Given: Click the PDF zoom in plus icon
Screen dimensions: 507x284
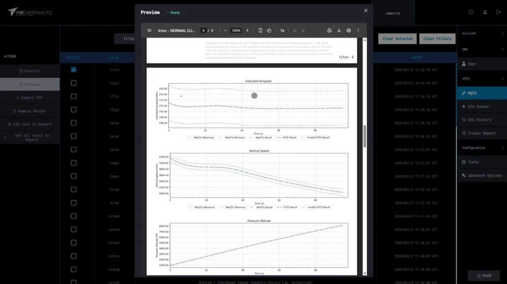Looking at the screenshot, I should (x=247, y=31).
